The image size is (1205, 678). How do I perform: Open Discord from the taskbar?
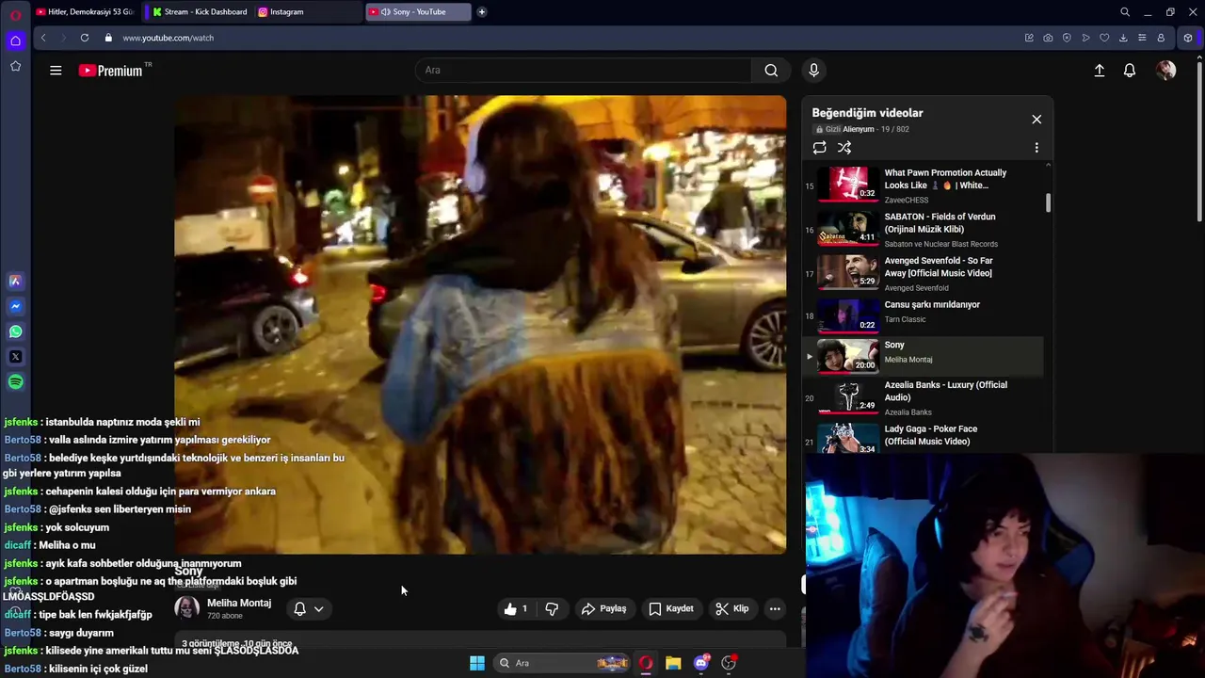pos(700,663)
